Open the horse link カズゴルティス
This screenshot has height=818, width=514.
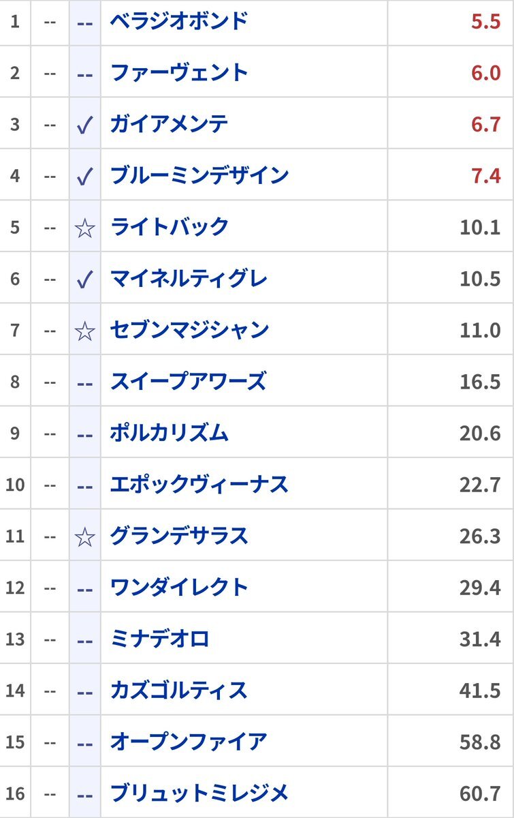pyautogui.click(x=178, y=690)
